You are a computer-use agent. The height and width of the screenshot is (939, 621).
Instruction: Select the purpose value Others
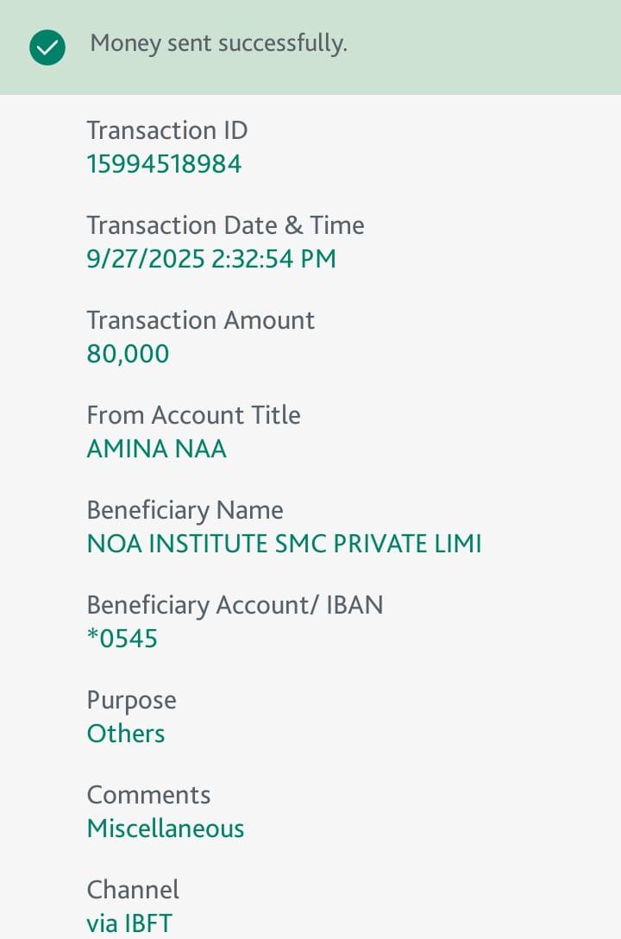(125, 734)
